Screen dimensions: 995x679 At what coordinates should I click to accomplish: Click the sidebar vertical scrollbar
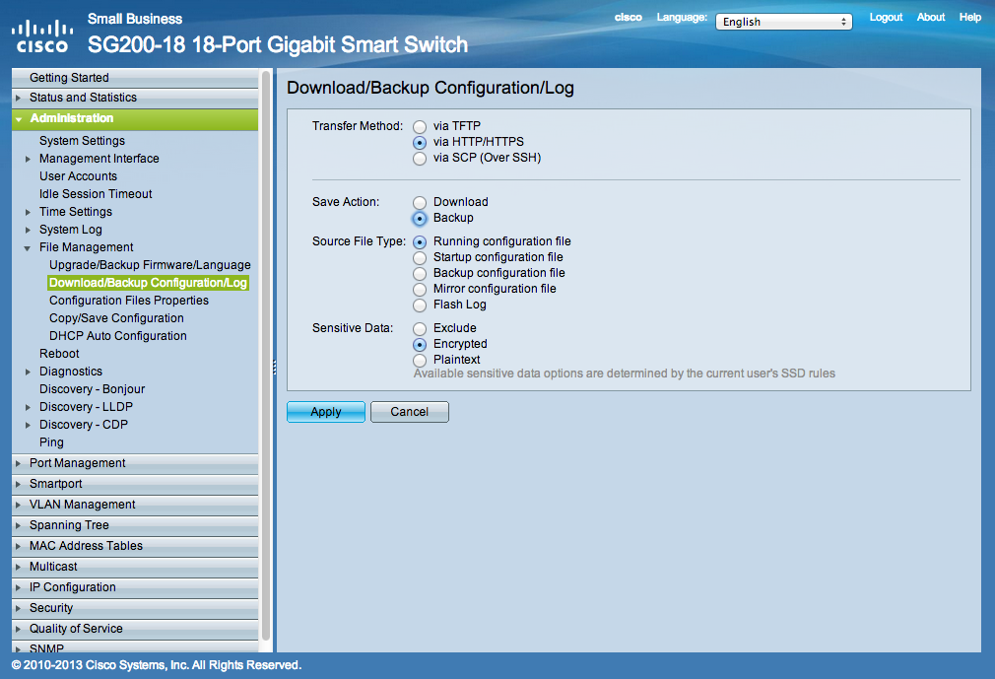[266, 356]
